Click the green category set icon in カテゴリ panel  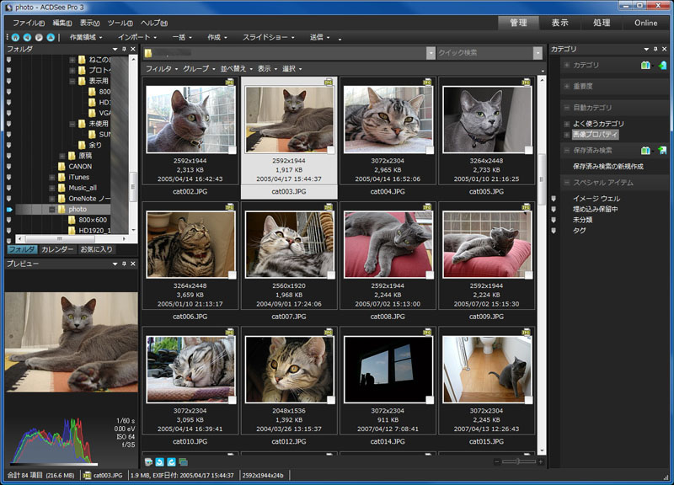(x=646, y=65)
